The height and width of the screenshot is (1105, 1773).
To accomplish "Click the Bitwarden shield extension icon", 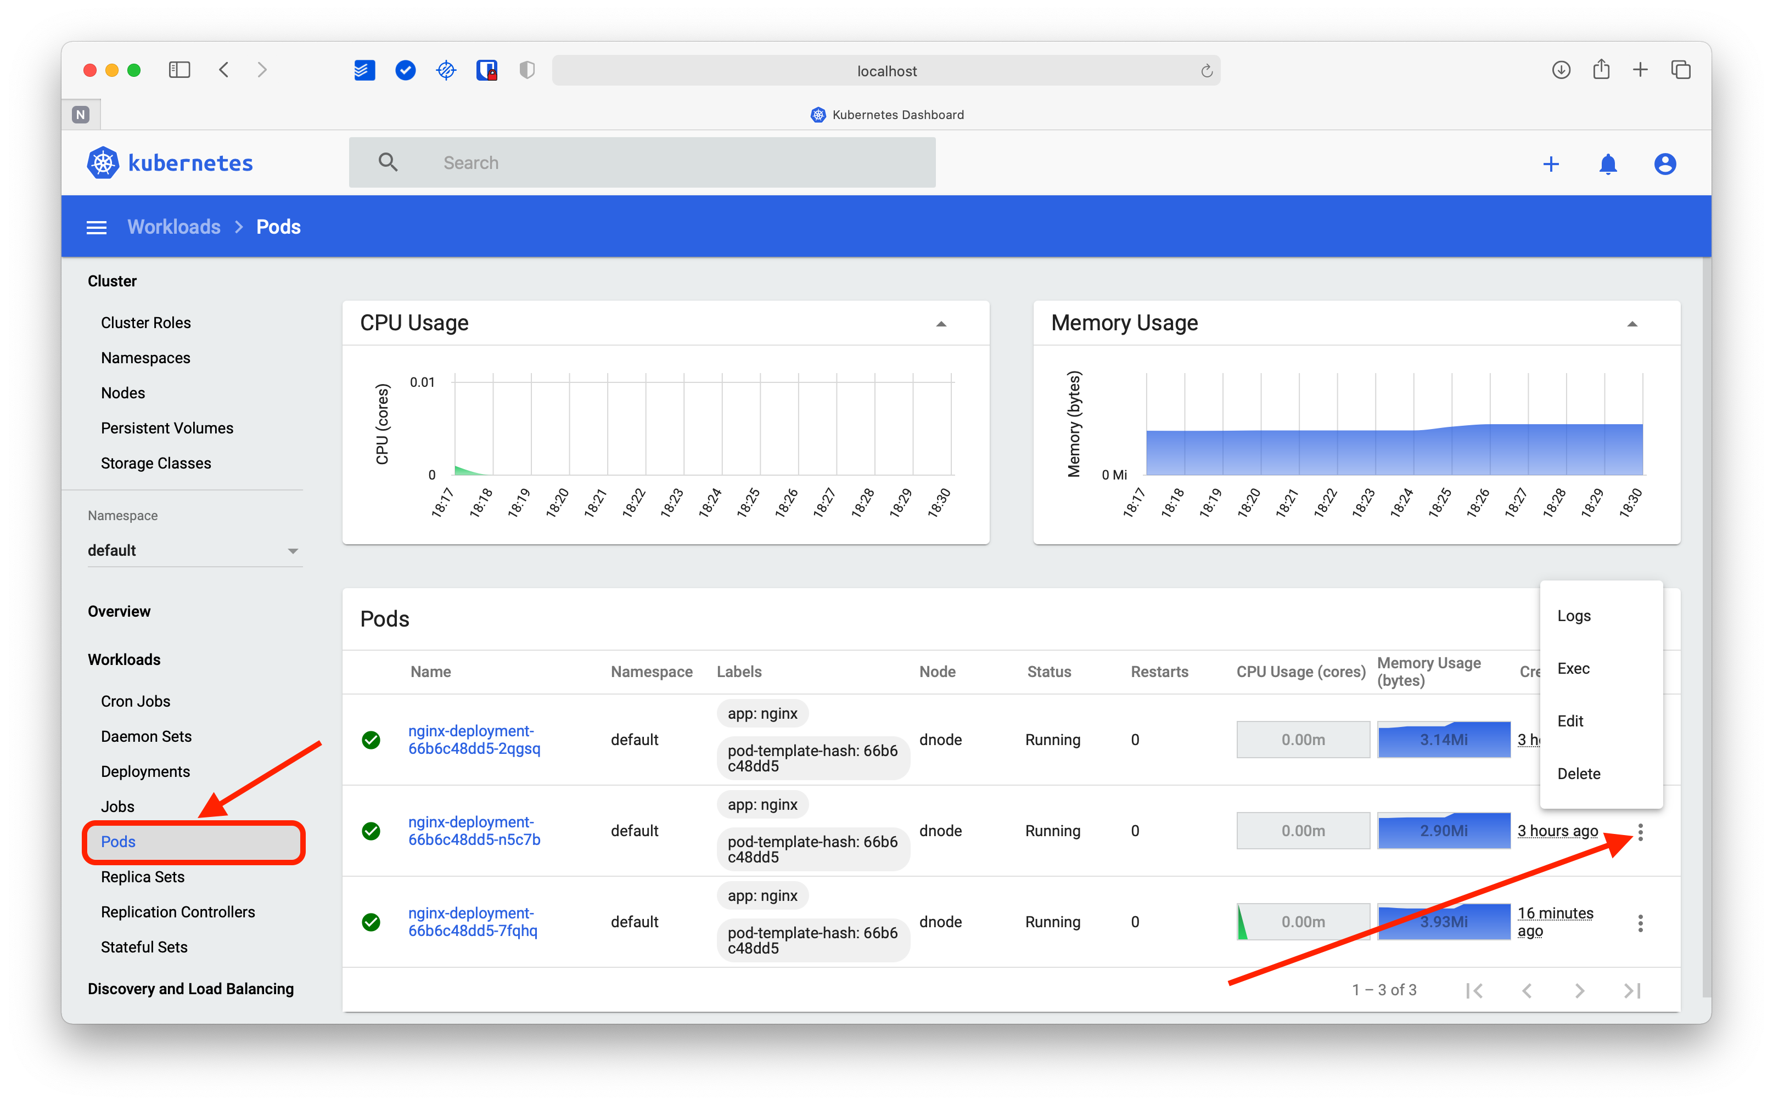I will [x=487, y=70].
